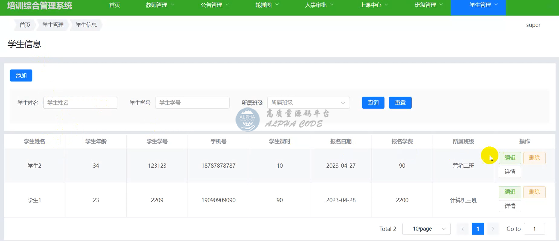Click the 添加 button

pos(21,76)
